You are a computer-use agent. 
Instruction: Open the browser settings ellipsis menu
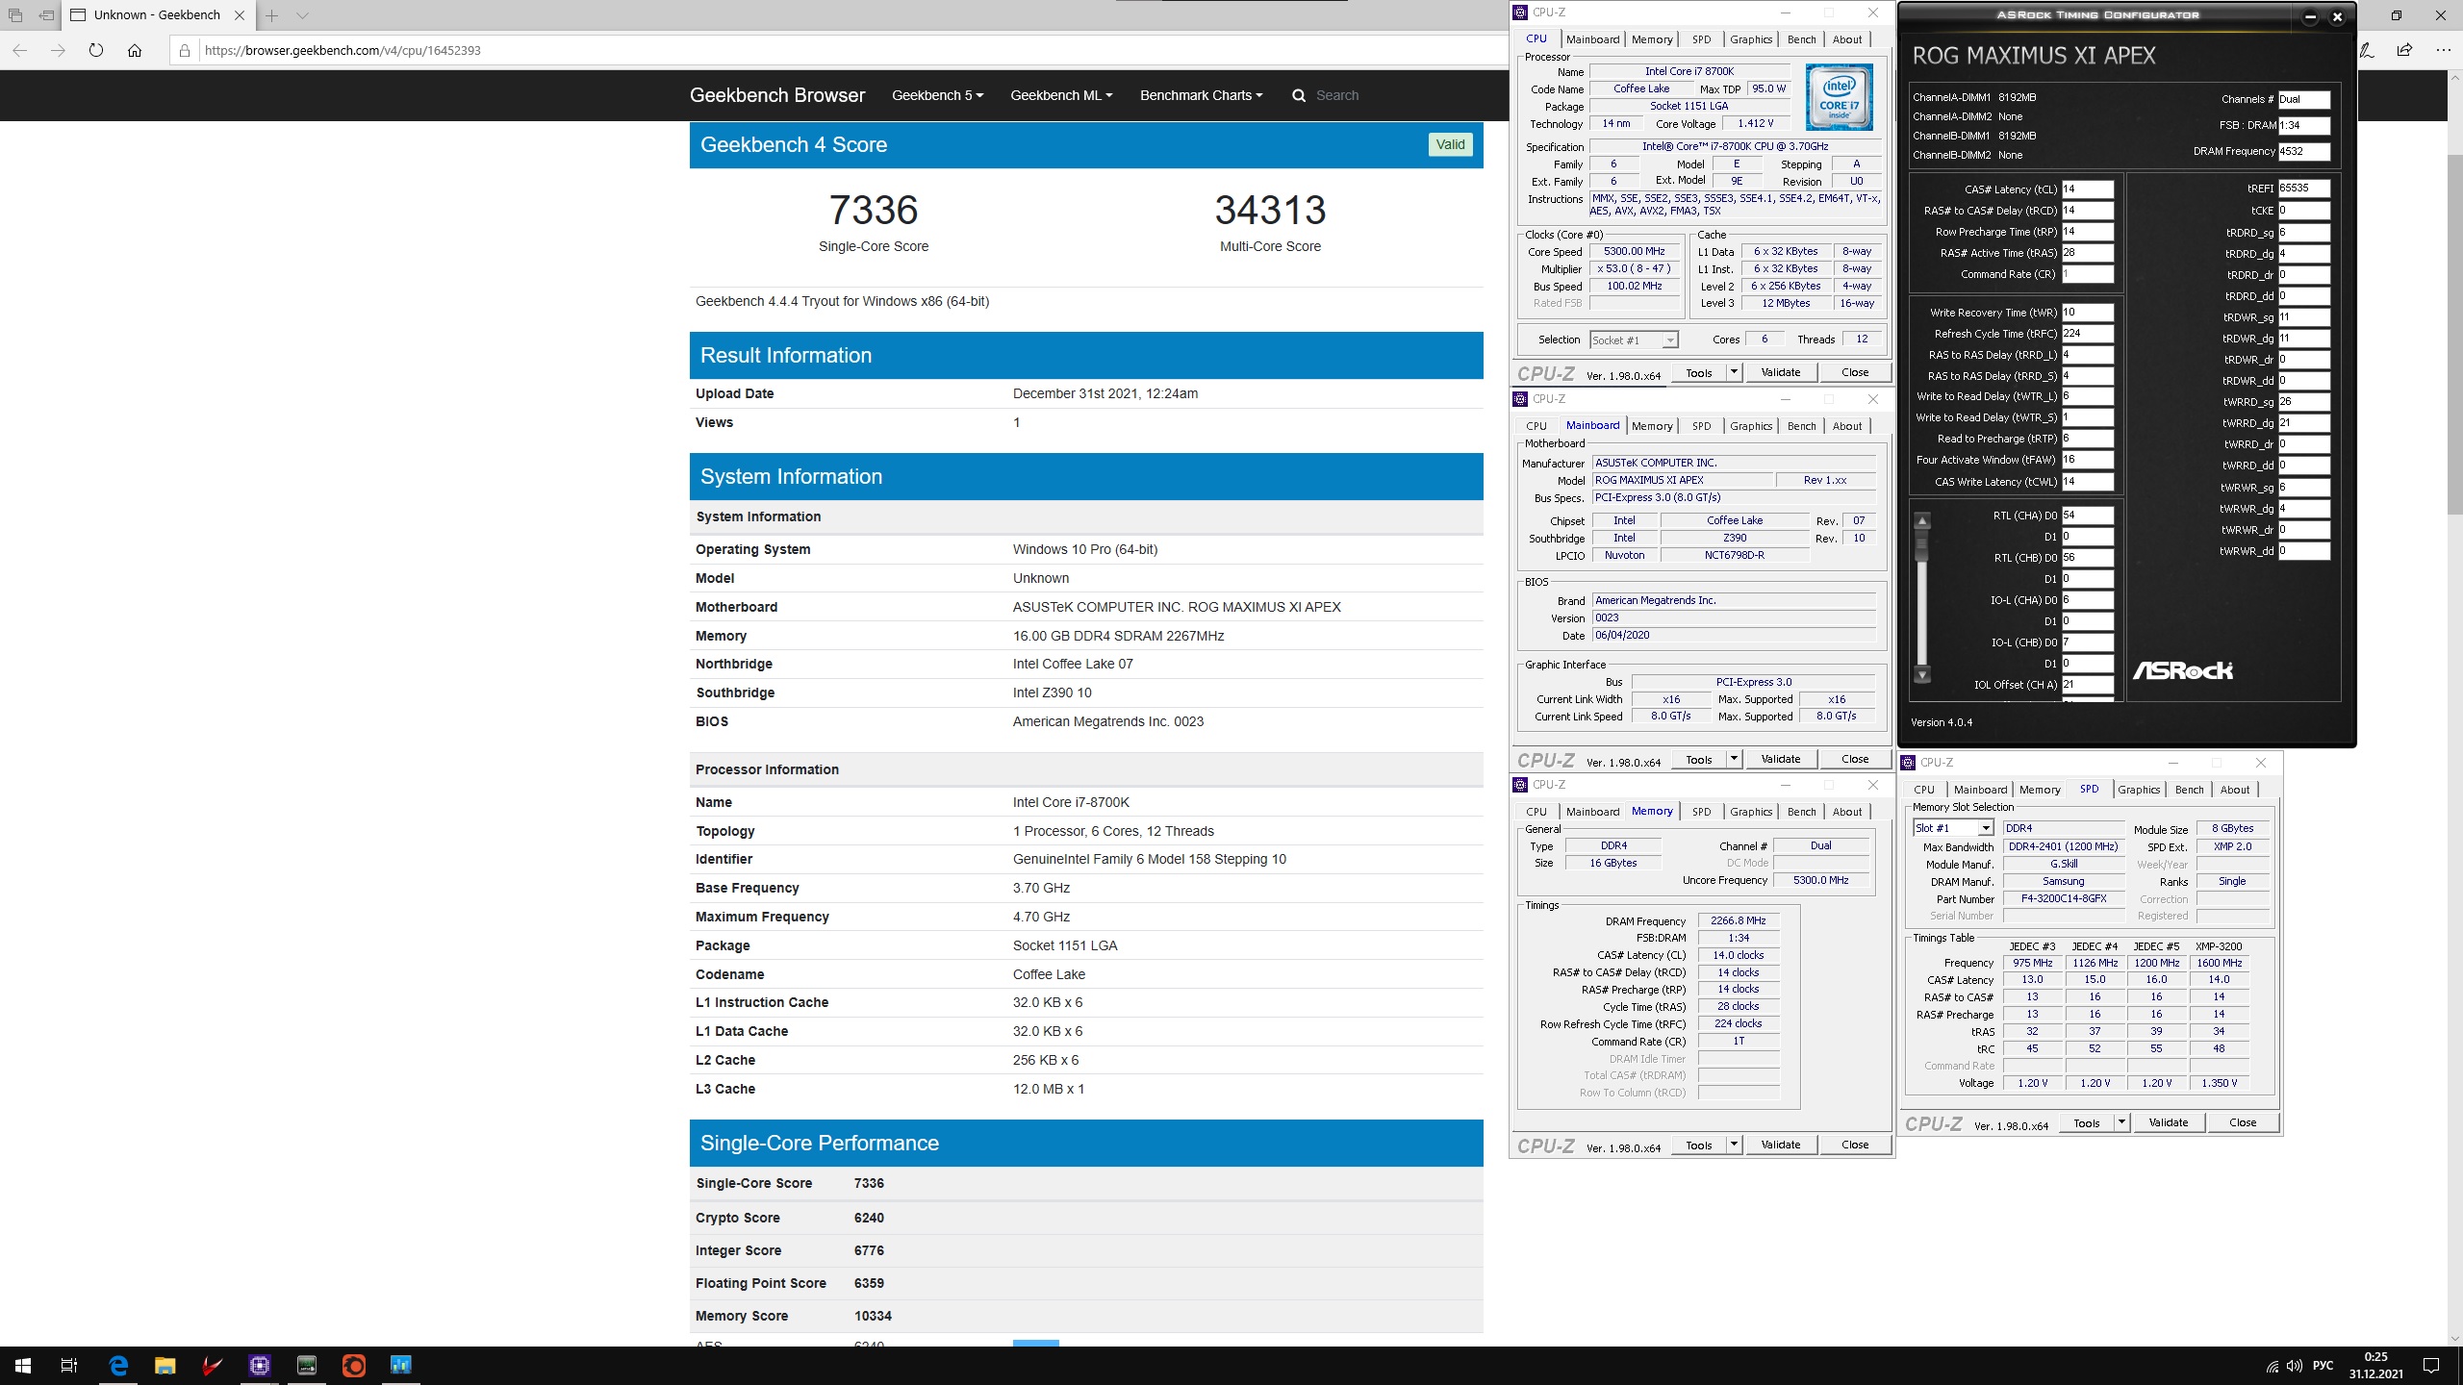click(2443, 50)
